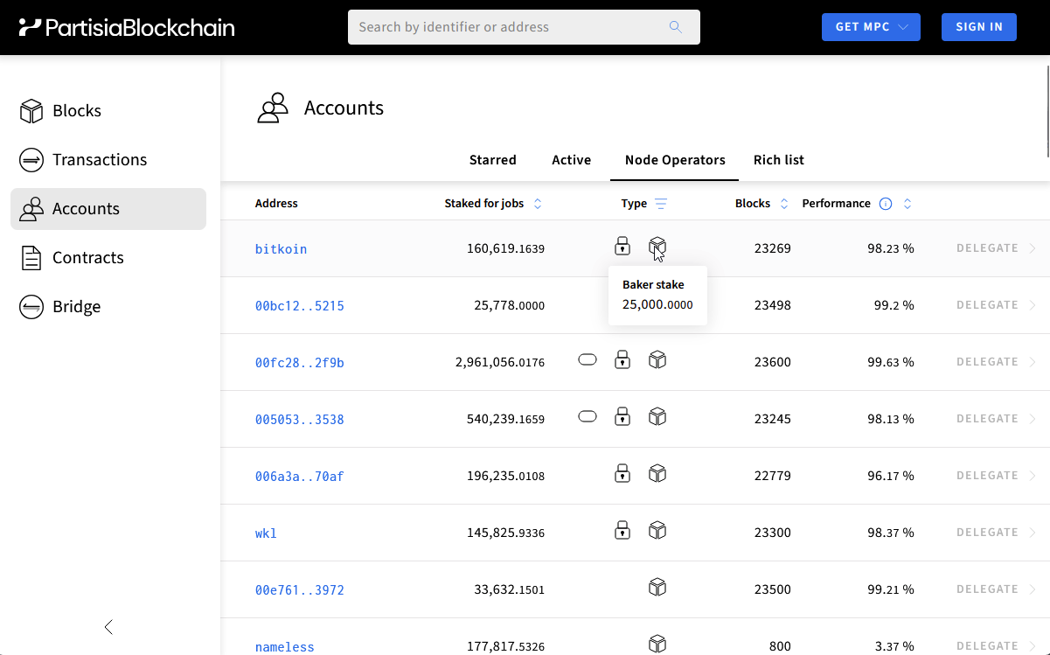The width and height of the screenshot is (1050, 655).
Task: Click the search magnifier icon
Action: [675, 27]
